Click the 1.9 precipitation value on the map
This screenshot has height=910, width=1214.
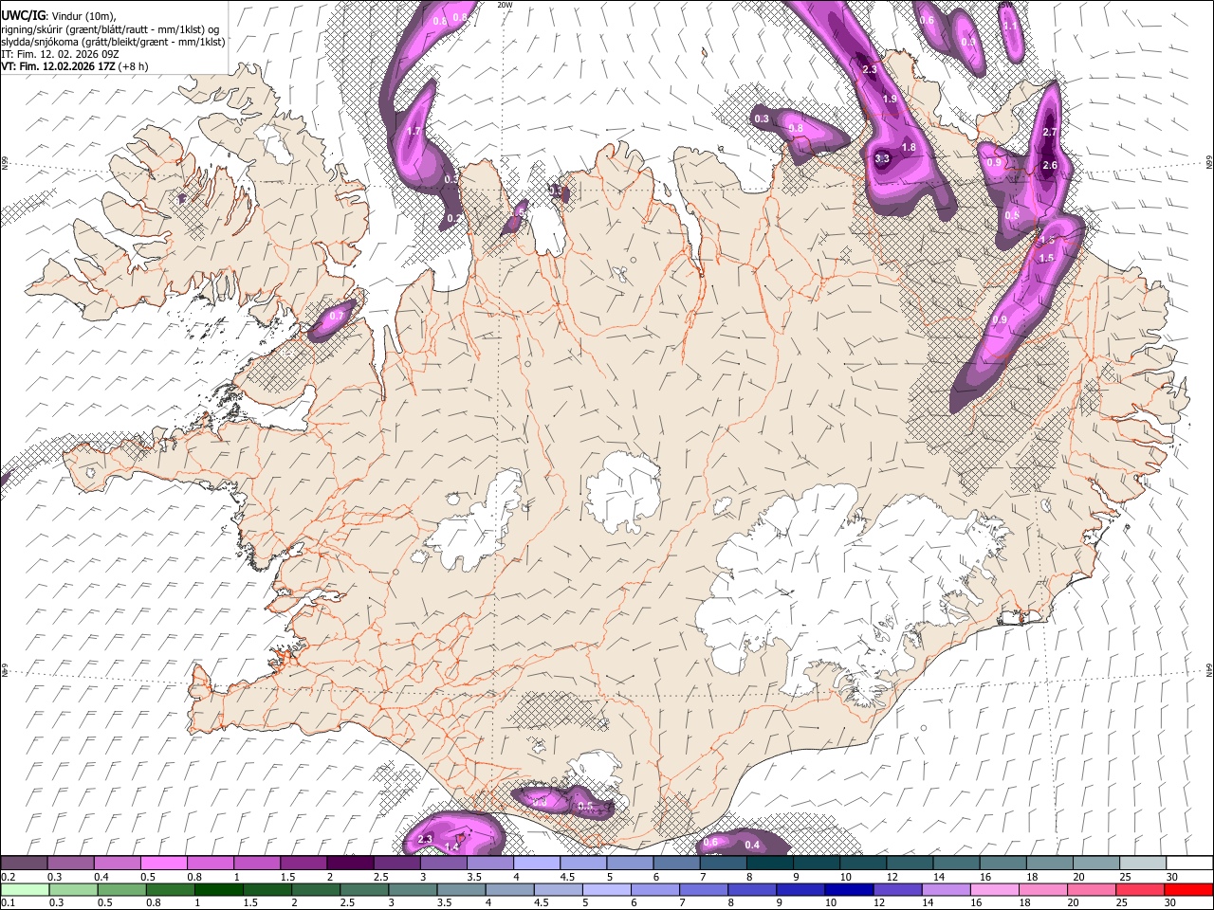[x=890, y=99]
